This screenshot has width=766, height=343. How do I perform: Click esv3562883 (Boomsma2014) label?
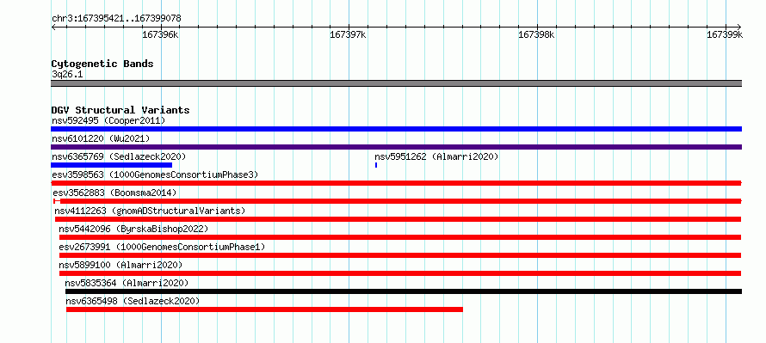coord(114,193)
